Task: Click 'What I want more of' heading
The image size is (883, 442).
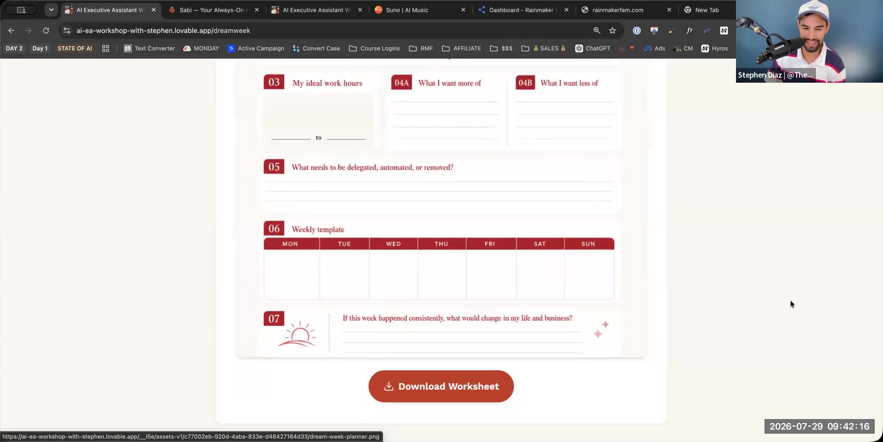Action: [449, 83]
